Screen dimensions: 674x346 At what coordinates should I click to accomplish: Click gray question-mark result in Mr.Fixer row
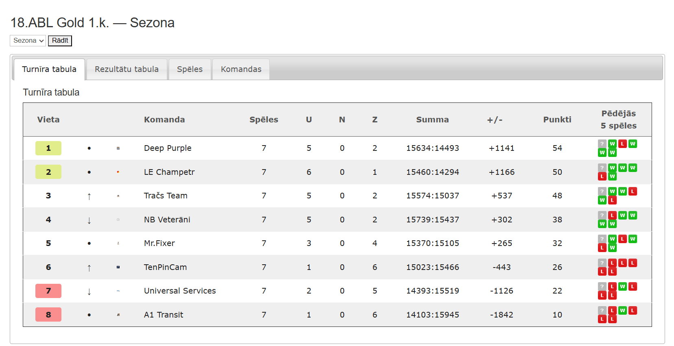(602, 239)
